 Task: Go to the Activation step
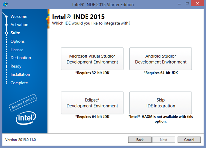click(x=19, y=25)
